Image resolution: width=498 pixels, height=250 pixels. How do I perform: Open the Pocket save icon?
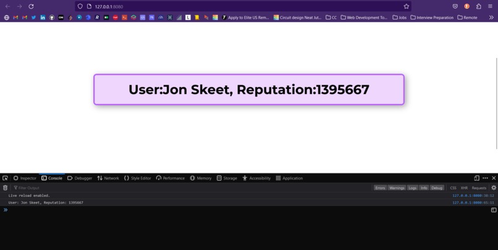point(455,6)
